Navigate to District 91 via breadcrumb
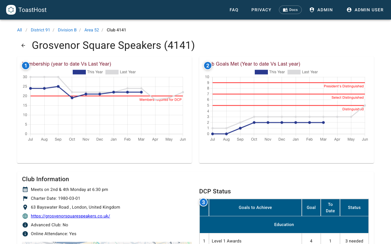 40,30
